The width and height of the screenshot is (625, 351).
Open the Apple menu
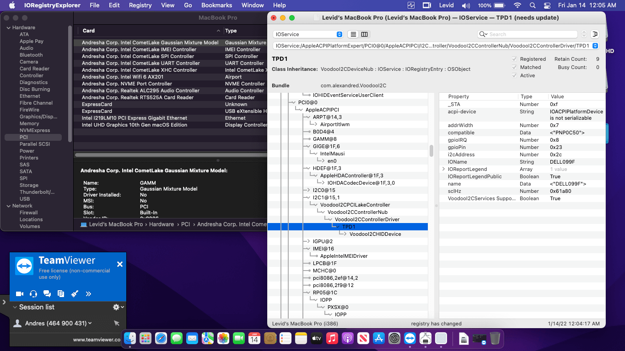tap(12, 5)
